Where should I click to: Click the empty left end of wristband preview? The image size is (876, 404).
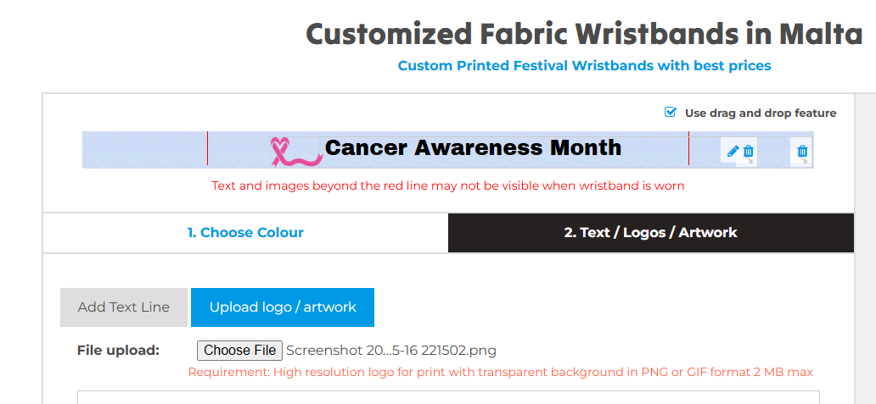tap(144, 150)
